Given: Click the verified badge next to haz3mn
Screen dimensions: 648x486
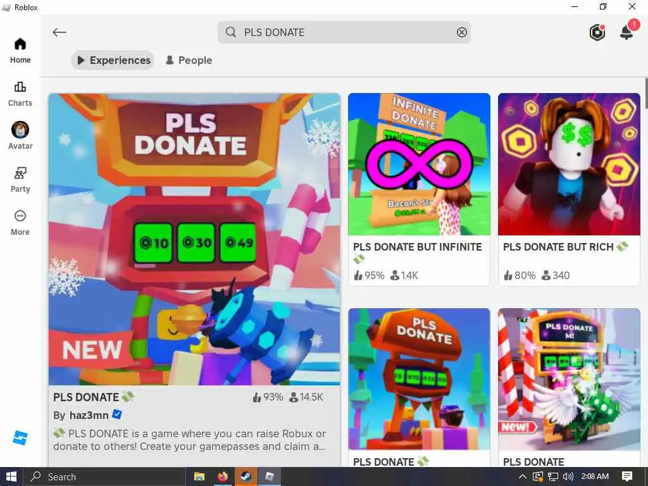Looking at the screenshot, I should tap(117, 414).
